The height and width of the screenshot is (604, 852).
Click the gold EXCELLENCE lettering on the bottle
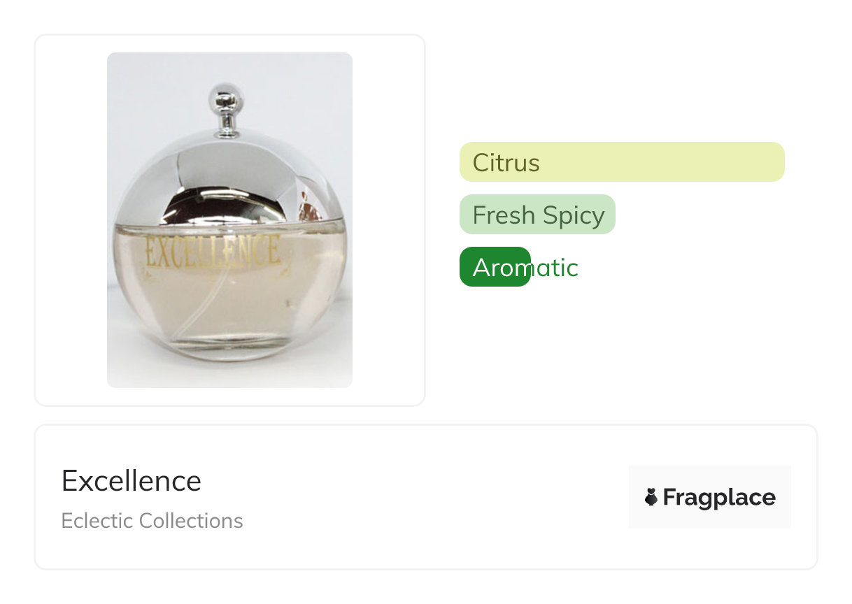[x=213, y=252]
